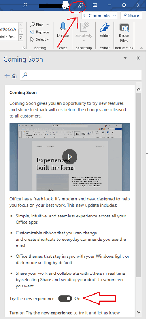Screen dimensions: 149x319
Task: Play the Experiences built for focus video
Action: pos(70,157)
